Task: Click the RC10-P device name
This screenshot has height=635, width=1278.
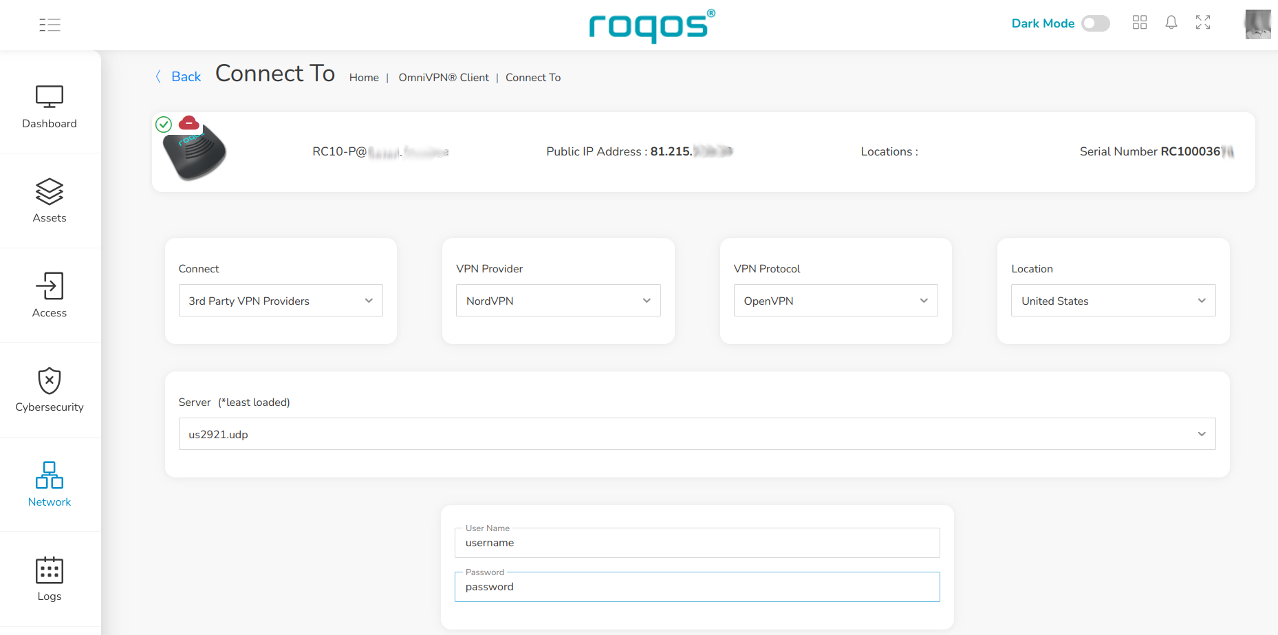Action: (x=380, y=151)
